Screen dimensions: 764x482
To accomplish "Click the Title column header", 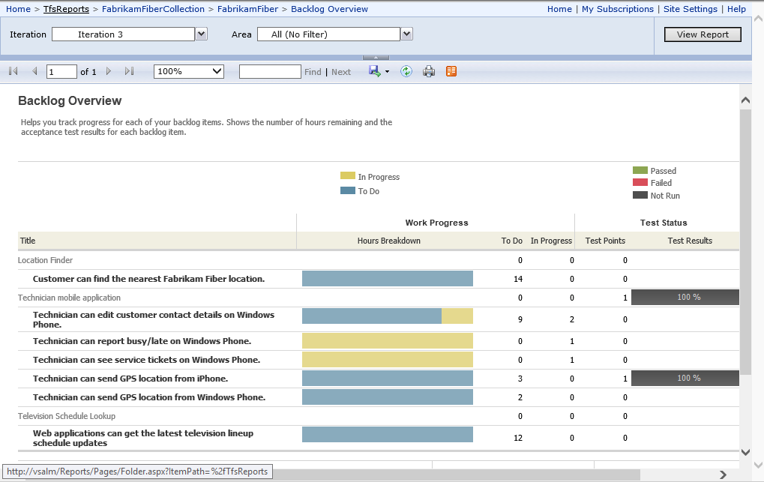I will 28,241.
